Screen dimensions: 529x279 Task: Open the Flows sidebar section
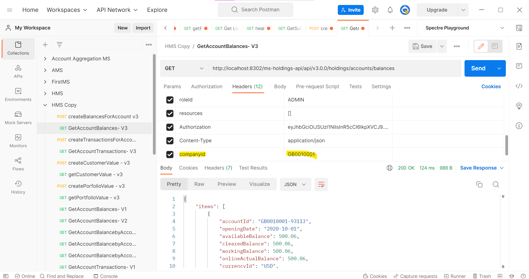18,164
